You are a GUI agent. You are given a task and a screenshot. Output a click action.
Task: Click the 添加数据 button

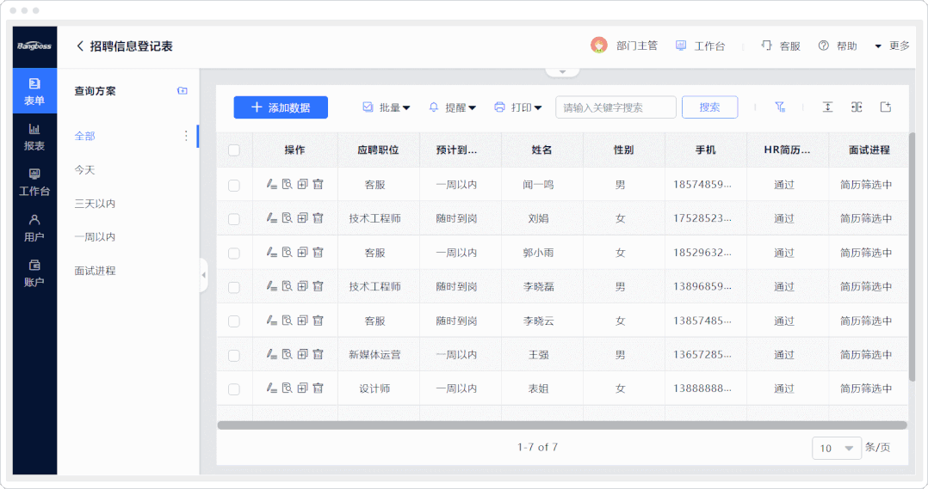281,107
